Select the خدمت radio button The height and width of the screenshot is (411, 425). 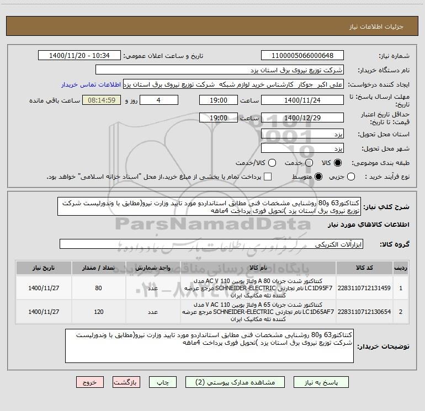tap(309, 163)
